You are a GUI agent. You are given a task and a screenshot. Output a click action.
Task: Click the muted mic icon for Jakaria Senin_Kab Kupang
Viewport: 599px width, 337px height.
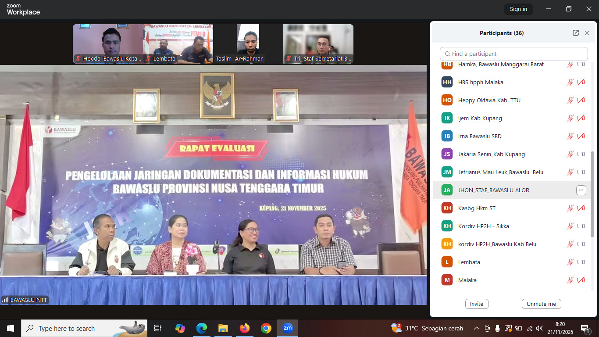(x=570, y=154)
